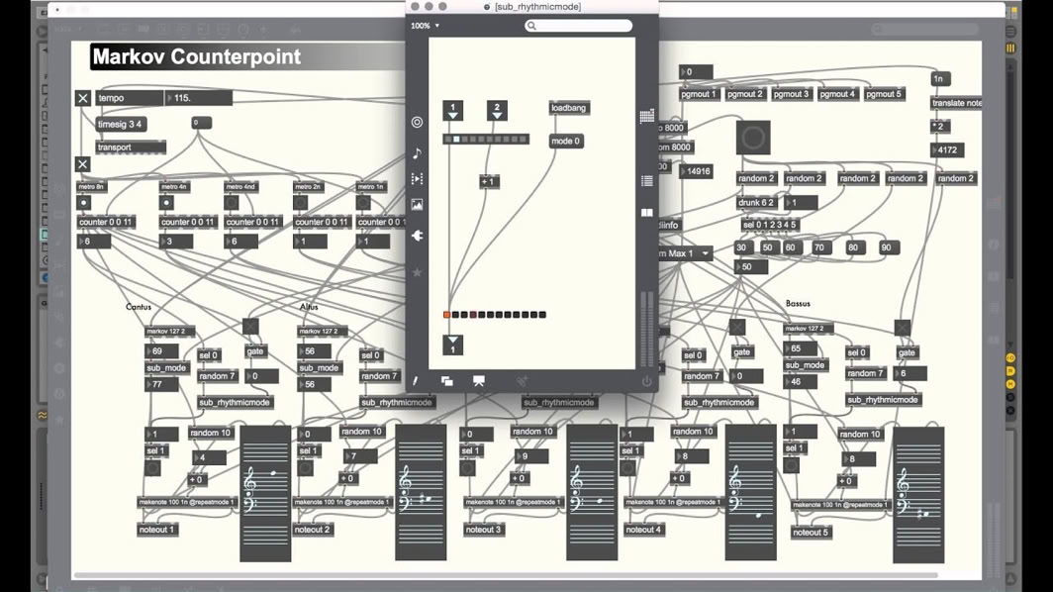Click the message box labeled 30

coord(743,247)
